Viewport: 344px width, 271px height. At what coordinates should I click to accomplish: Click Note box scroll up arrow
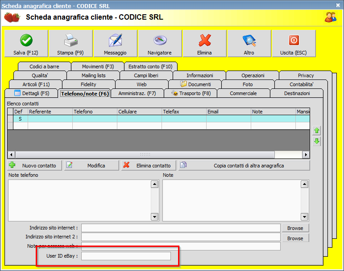(304, 184)
